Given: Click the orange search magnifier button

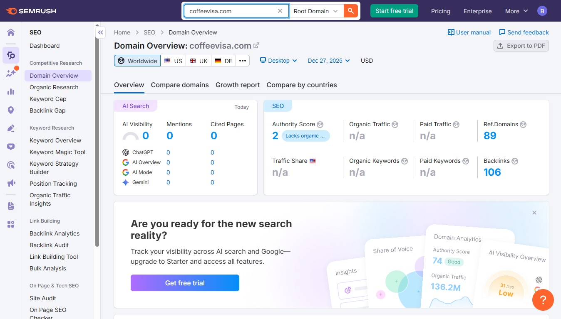Looking at the screenshot, I should 351,11.
